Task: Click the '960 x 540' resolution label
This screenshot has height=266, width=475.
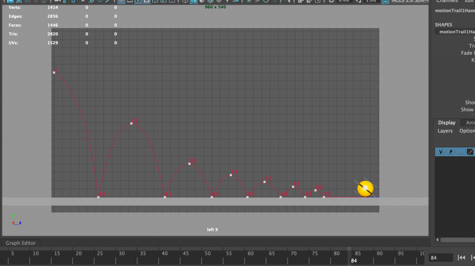Action: pyautogui.click(x=215, y=7)
